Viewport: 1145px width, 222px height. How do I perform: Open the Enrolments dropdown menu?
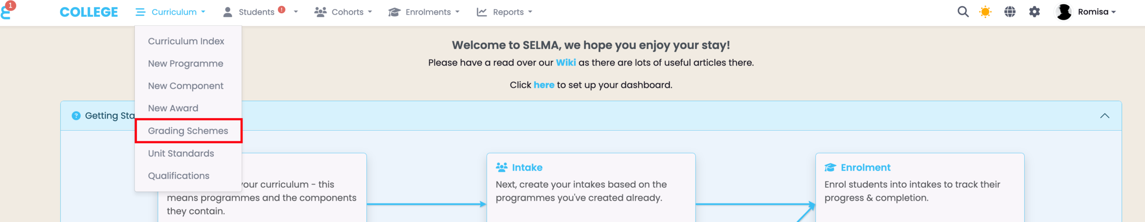(x=424, y=12)
